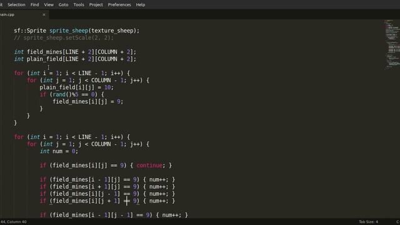The height and width of the screenshot is (225, 400).
Task: Open the View menu
Action: 49,4
